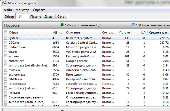This screenshot has width=170, height=111.
Task: Click explorer.exe process name
Action: [x=17, y=75]
